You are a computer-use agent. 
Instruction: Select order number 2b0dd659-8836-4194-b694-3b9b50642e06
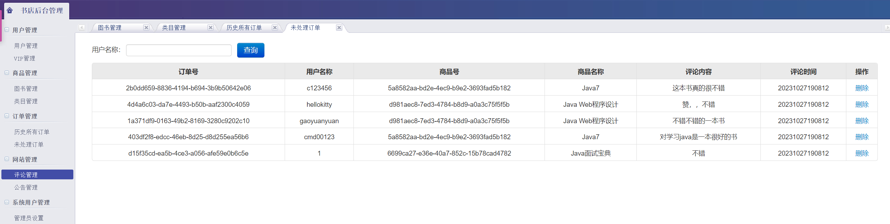(188, 88)
